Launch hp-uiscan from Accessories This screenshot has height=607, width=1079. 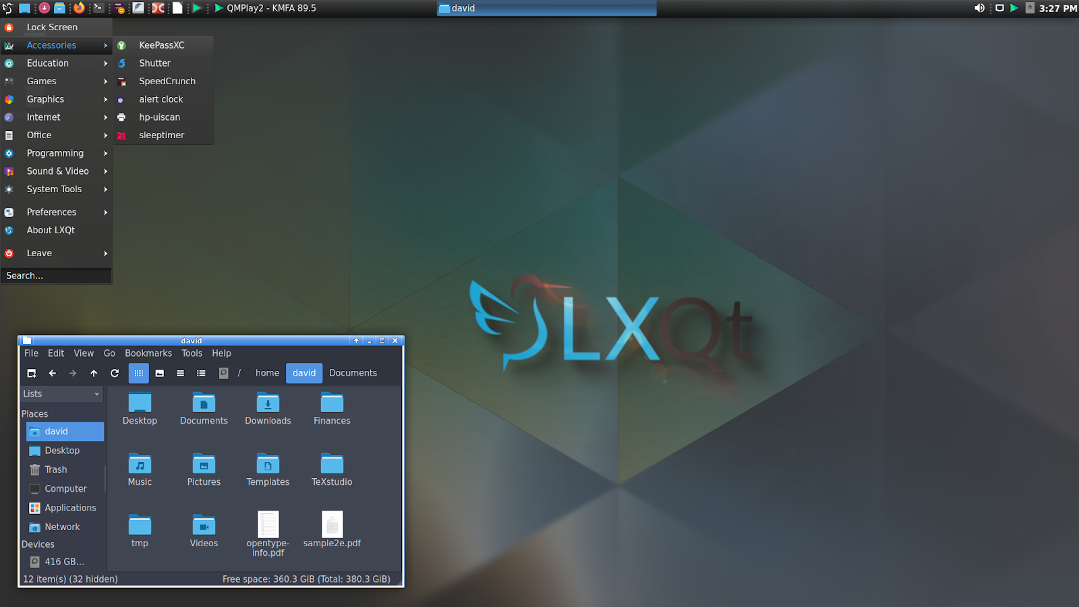point(163,117)
